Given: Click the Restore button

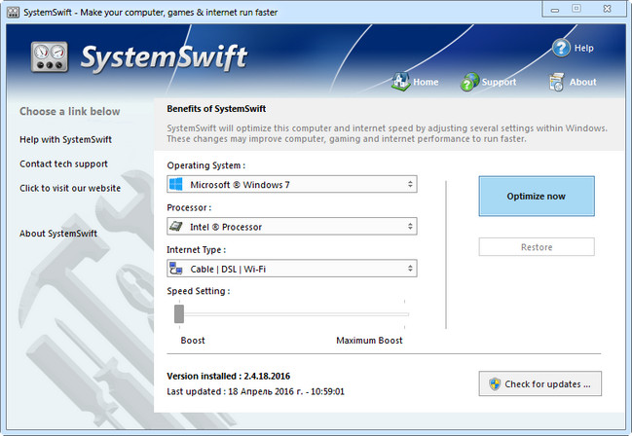Looking at the screenshot, I should click(x=537, y=247).
